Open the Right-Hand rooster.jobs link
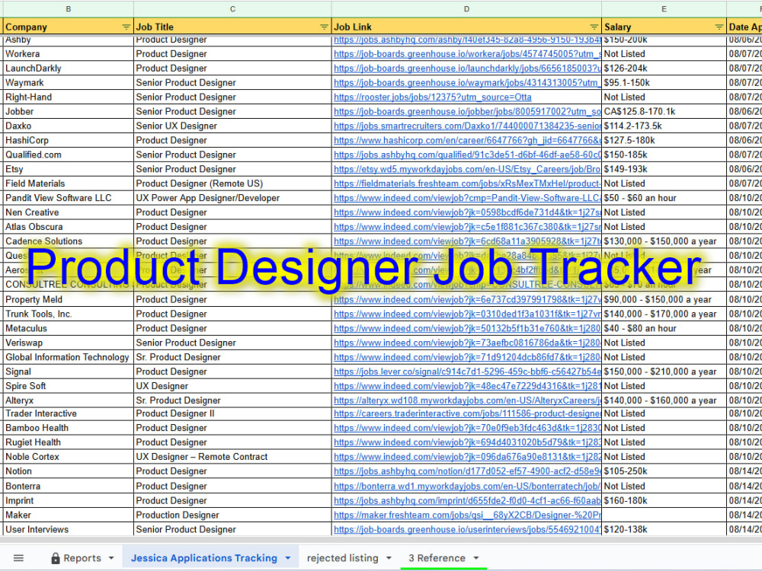Screen dimensions: 762x571 coord(433,97)
